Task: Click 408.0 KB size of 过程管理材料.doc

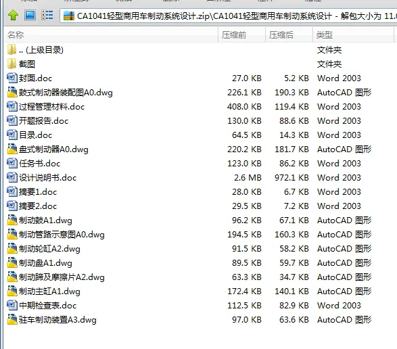Action: (244, 107)
